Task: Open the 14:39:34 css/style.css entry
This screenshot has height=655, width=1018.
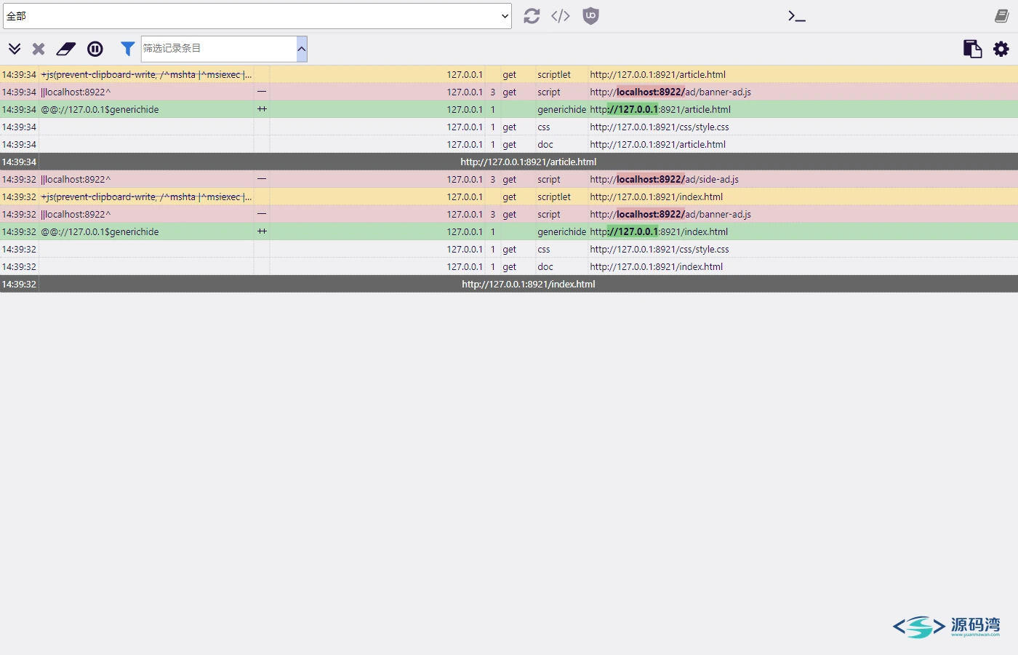Action: pyautogui.click(x=660, y=127)
